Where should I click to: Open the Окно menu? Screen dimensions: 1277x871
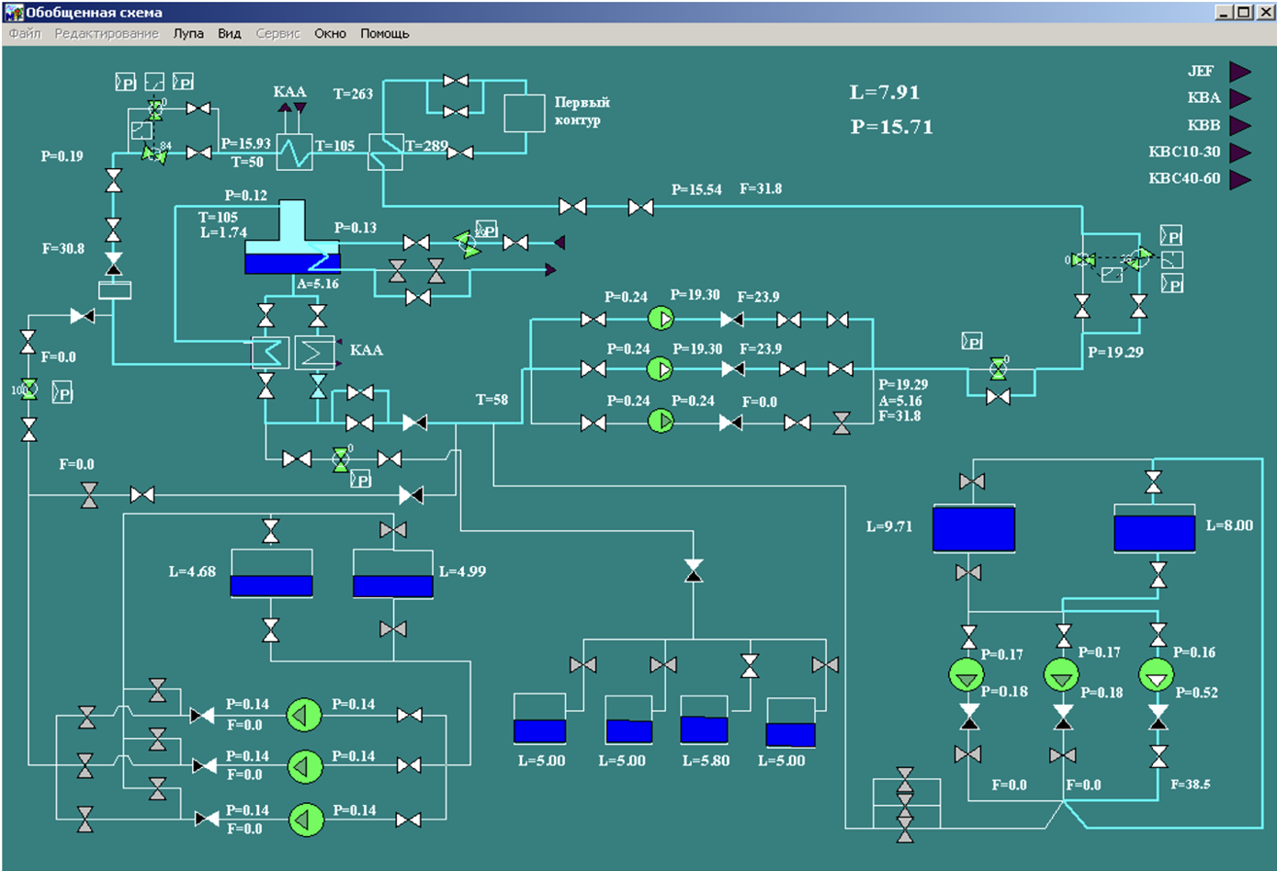coord(330,33)
